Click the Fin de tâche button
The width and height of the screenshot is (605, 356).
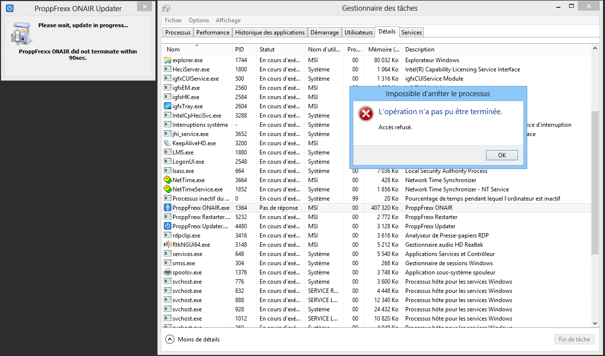click(574, 339)
